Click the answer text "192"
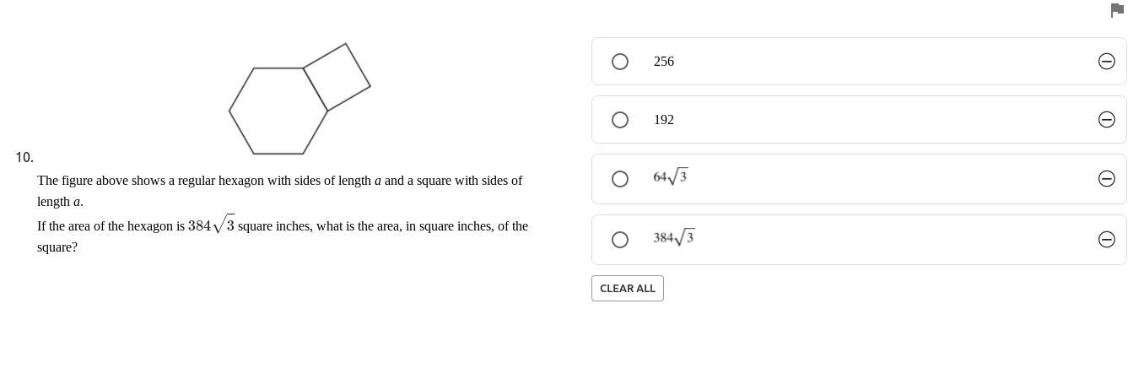The width and height of the screenshot is (1128, 385). pos(664,120)
